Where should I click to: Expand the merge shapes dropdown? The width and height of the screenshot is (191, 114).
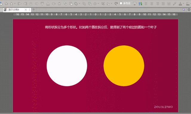80,4
